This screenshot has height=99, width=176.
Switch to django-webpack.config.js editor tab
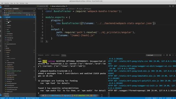tap(58, 6)
